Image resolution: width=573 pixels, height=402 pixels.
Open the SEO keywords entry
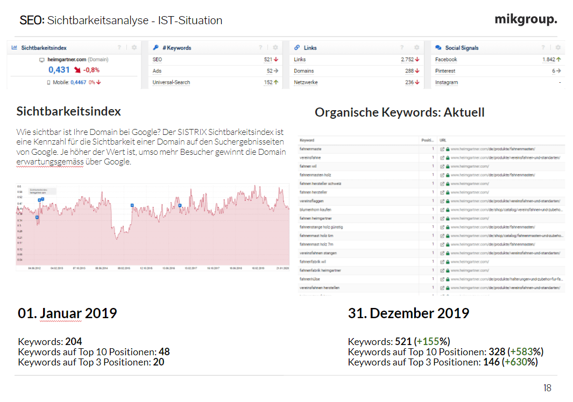pyautogui.click(x=157, y=60)
